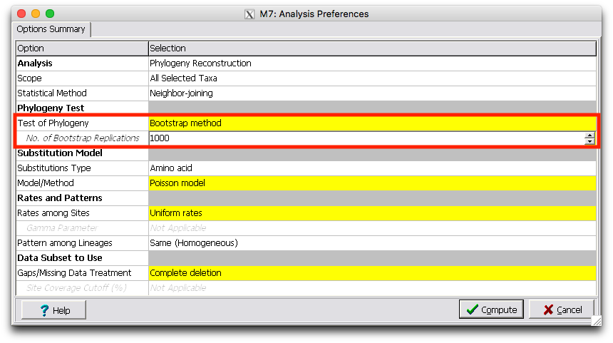This screenshot has width=613, height=343.
Task: Switch to the Options Summary tab
Action: [x=51, y=29]
